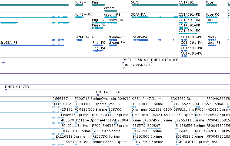Select the SD25984.5prime EST label

[127, 121]
